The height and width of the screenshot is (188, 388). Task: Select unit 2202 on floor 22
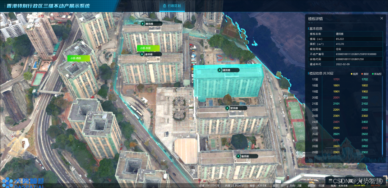click(365, 110)
